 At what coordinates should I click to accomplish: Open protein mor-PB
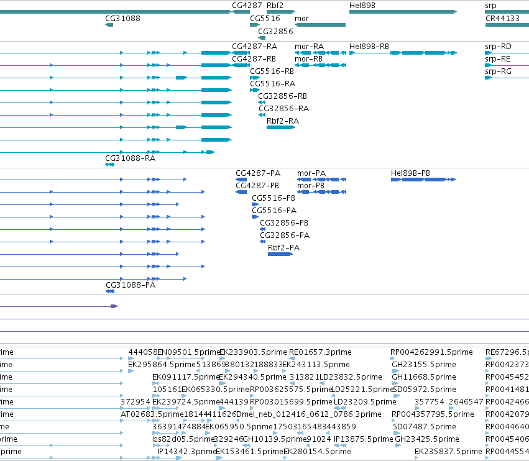[x=310, y=186]
